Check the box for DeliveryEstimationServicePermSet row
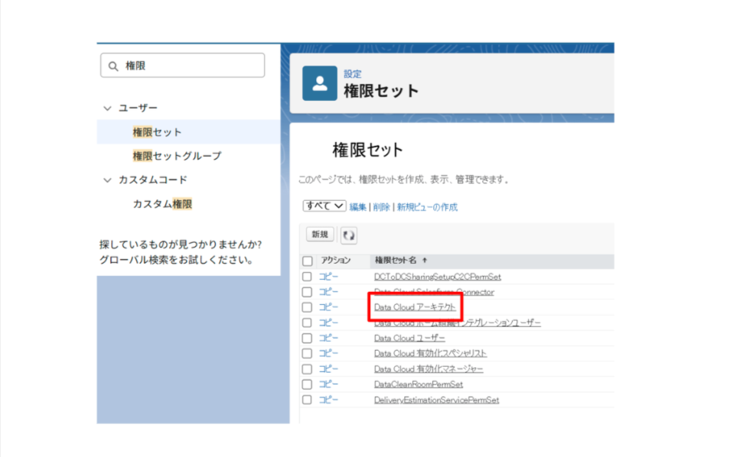 click(x=307, y=400)
